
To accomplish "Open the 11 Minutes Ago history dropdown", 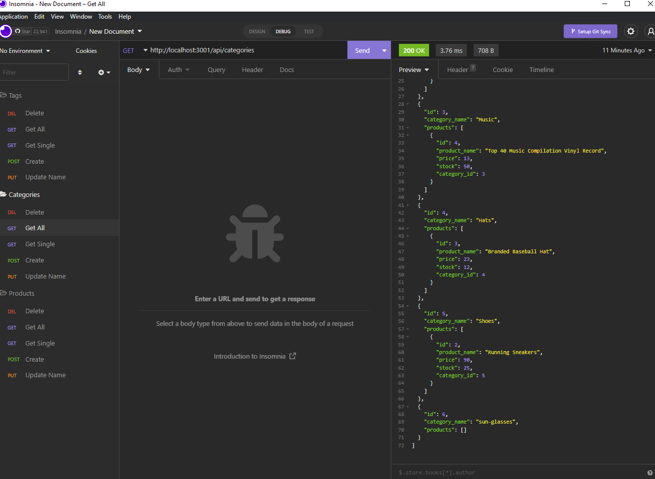I will coord(627,50).
